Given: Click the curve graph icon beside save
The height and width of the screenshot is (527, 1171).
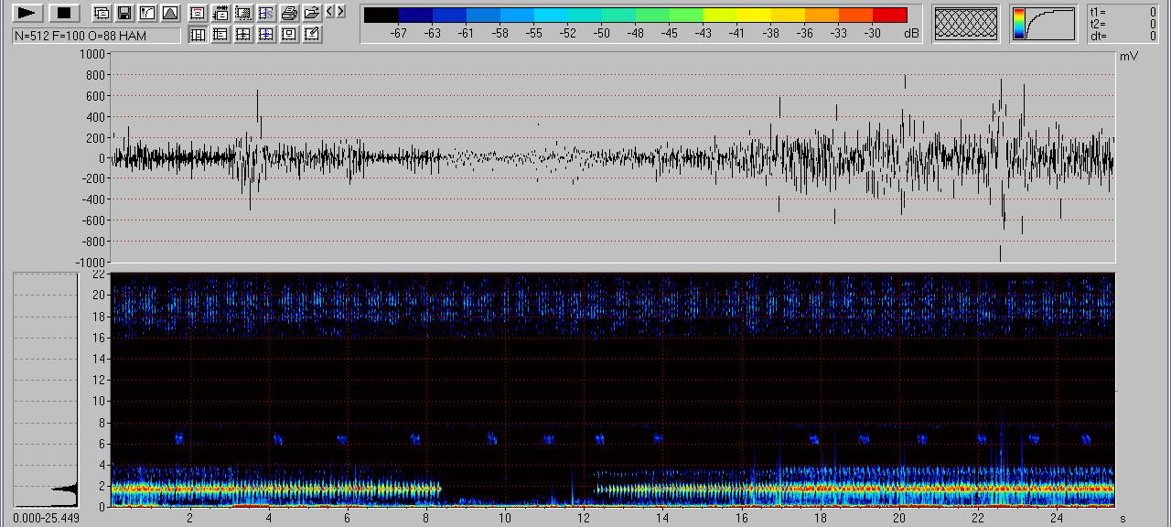Looking at the screenshot, I should [x=147, y=13].
